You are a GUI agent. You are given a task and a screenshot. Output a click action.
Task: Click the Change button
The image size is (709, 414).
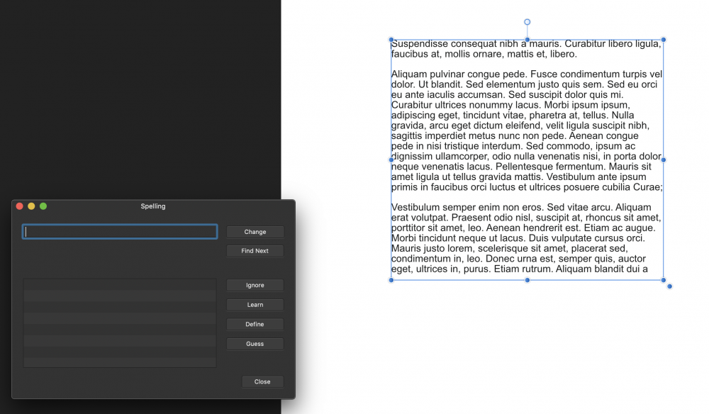[255, 231]
